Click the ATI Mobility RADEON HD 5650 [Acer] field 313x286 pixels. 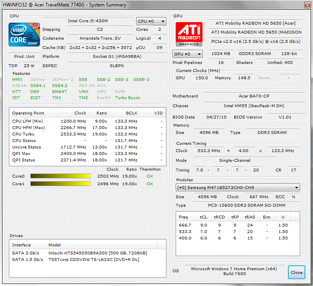256,23
